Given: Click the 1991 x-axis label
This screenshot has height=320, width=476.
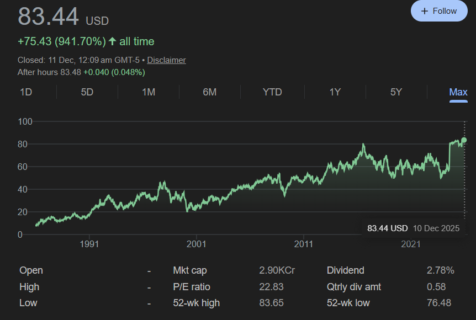Looking at the screenshot, I should 89,244.
